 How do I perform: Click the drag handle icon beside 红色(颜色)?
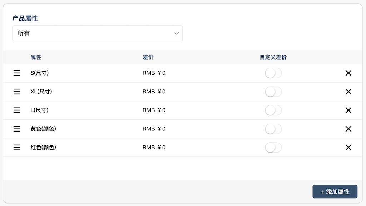[x=16, y=147]
